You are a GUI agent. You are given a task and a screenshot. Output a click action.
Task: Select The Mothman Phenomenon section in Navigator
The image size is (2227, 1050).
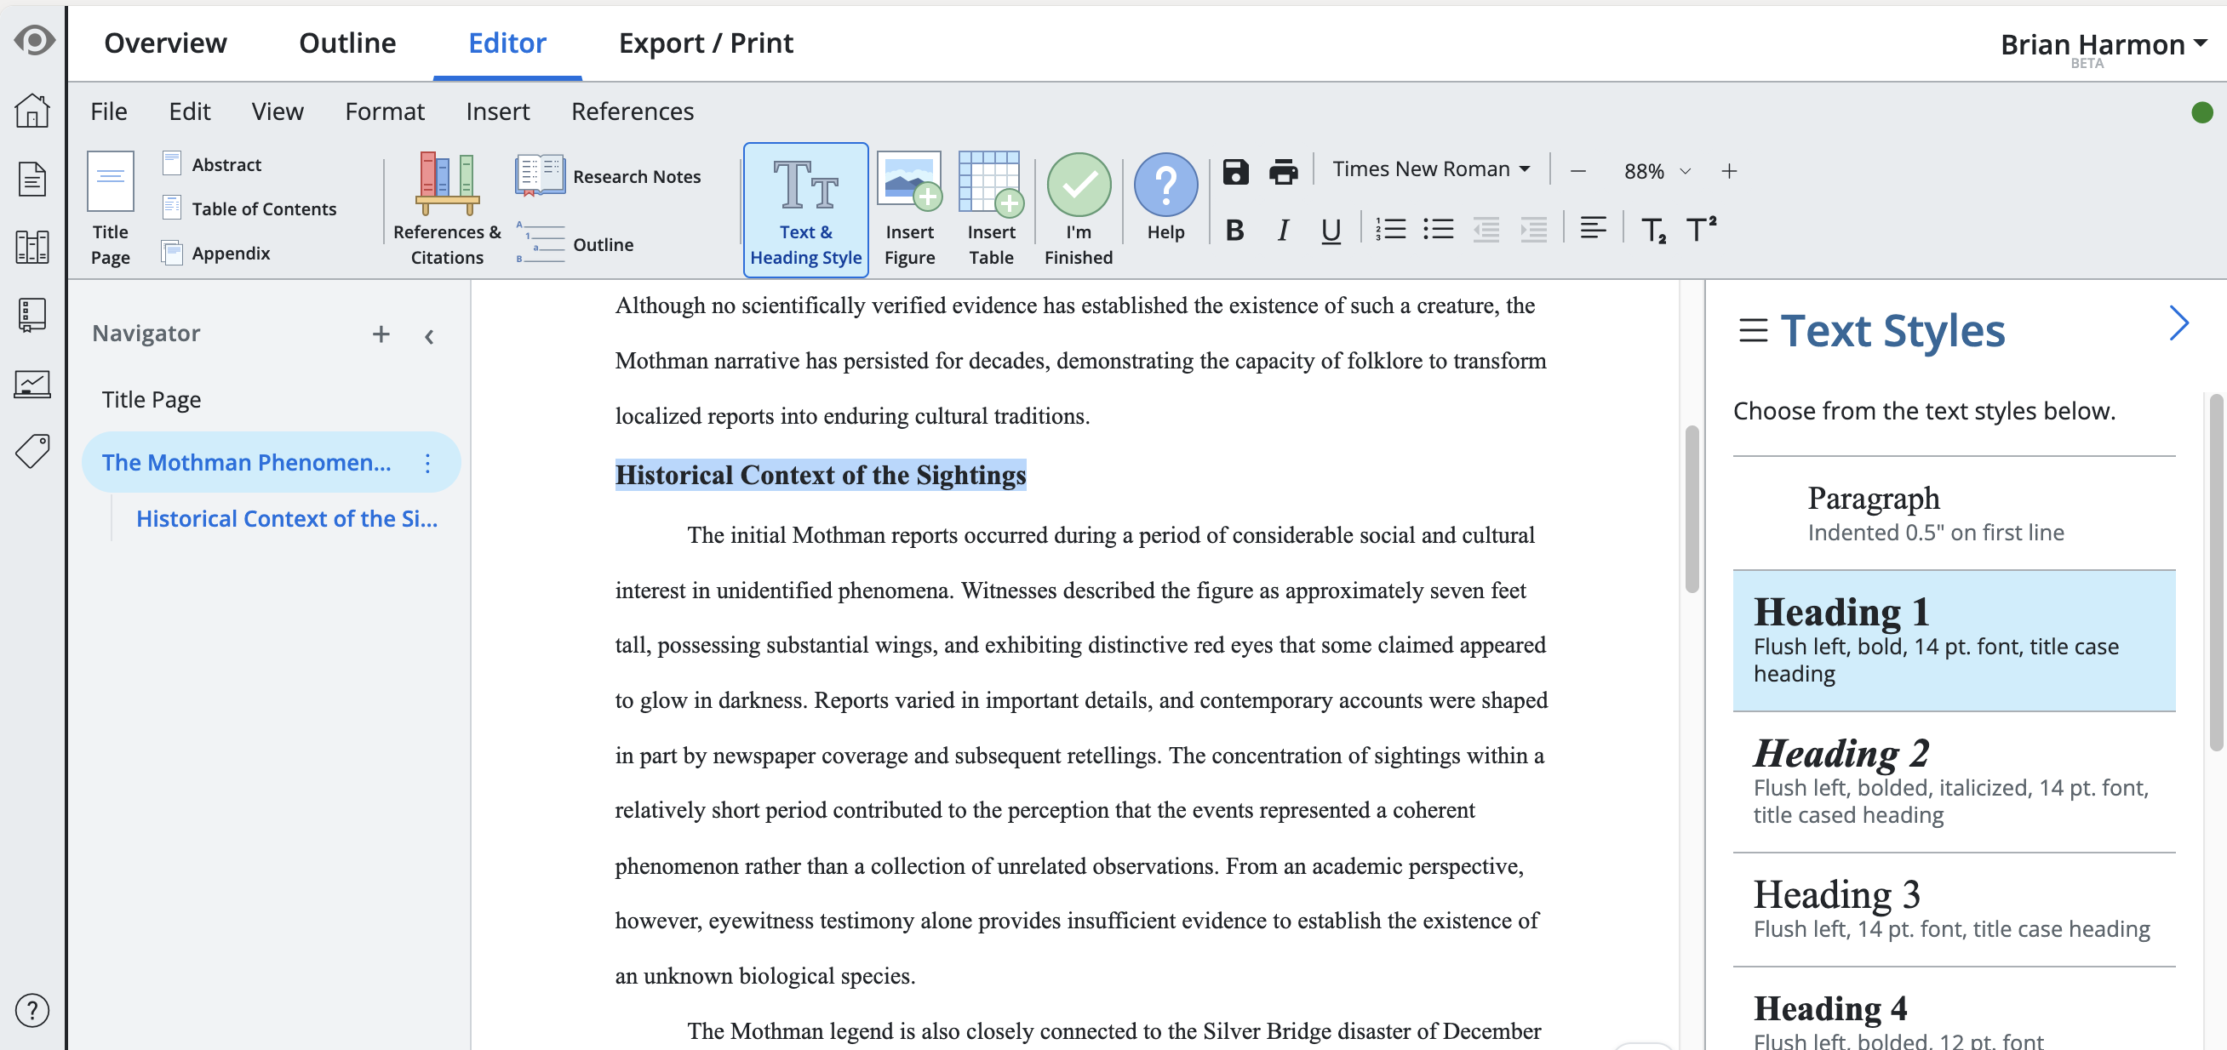[246, 462]
